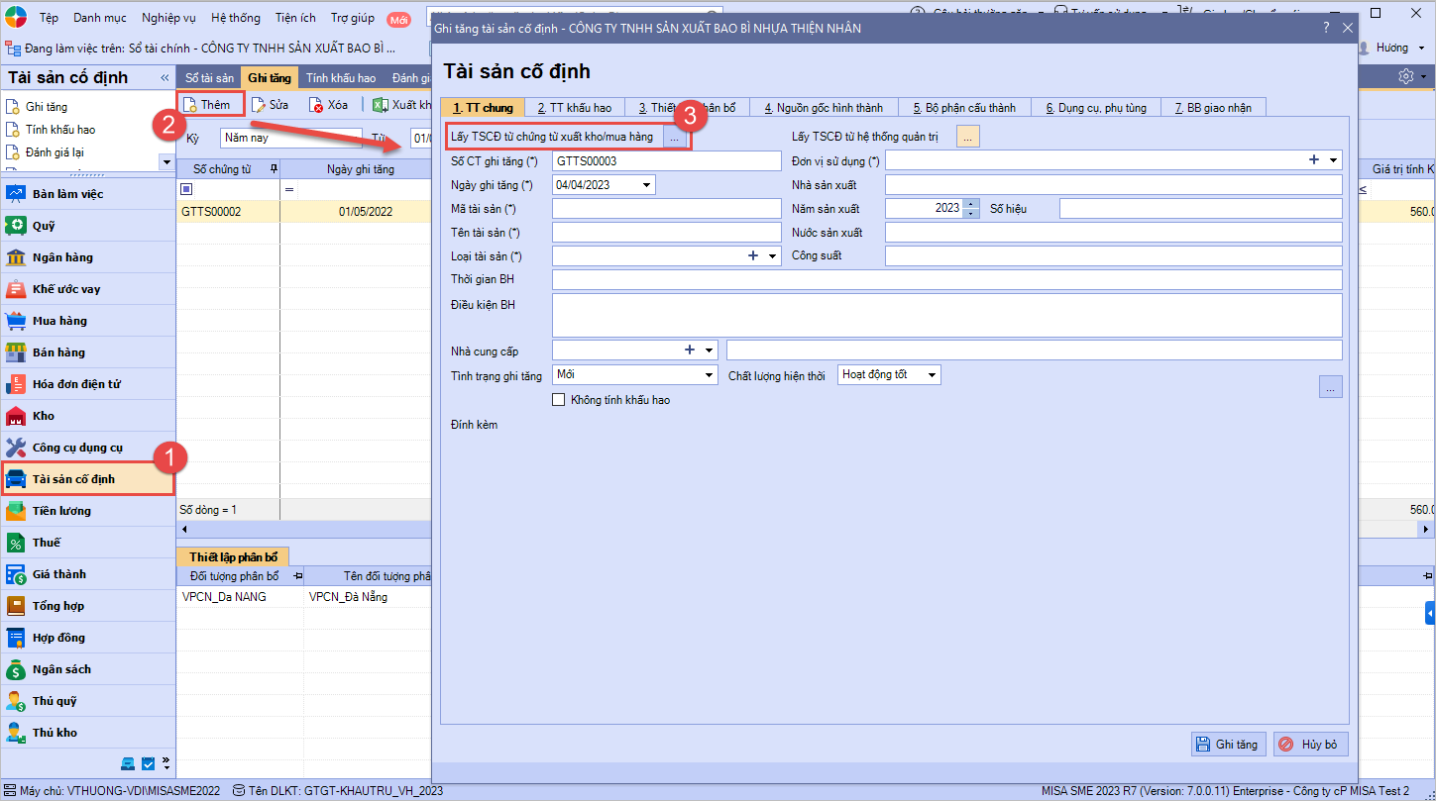Open the Quỹ module in sidebar
Viewport: 1436px width, 801px height.
point(44,226)
